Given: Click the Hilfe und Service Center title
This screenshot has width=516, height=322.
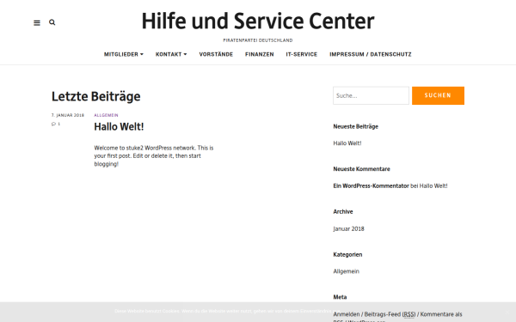Looking at the screenshot, I should point(258,21).
